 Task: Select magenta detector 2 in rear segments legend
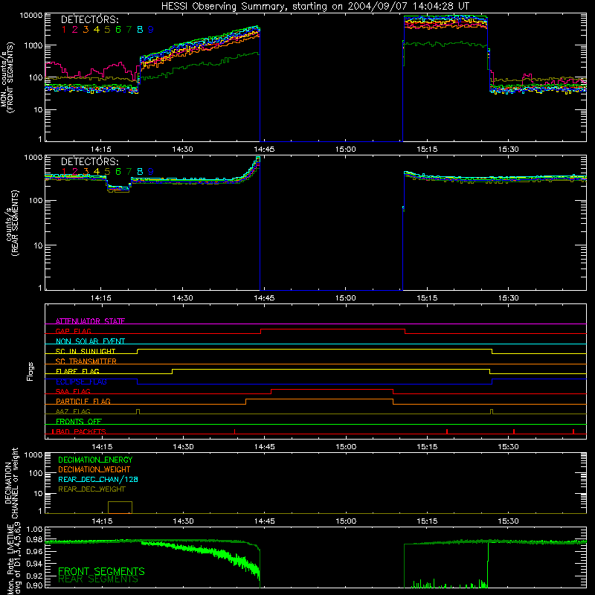point(75,172)
